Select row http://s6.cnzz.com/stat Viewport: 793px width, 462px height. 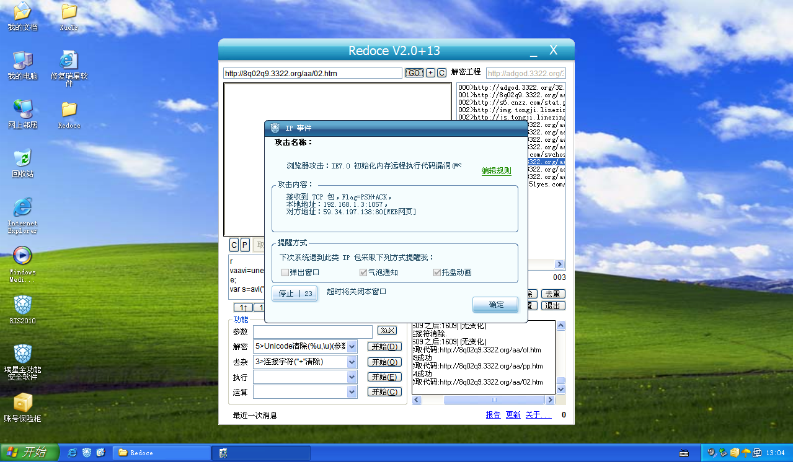click(x=512, y=102)
